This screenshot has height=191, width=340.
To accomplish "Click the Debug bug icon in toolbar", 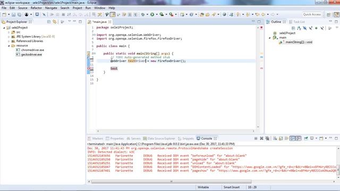I will click(143, 14).
